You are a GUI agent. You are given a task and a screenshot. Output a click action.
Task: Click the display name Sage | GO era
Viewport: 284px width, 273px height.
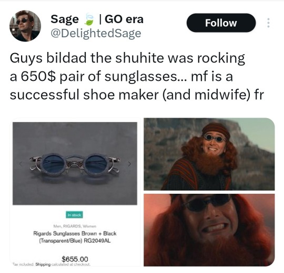click(97, 19)
